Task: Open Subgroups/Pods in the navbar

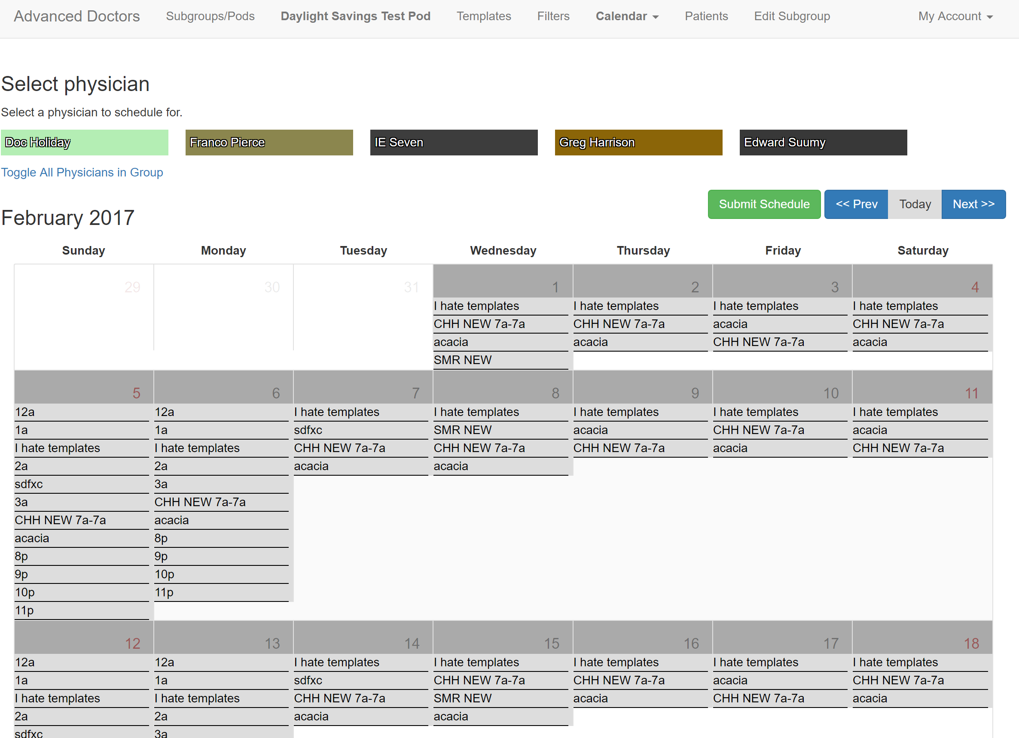Action: coord(210,16)
